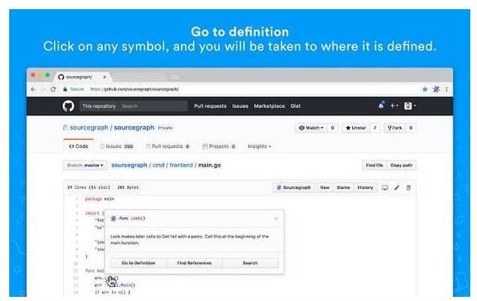Close the func Lock() tooltip popup
477x301 pixels.
coord(276,218)
